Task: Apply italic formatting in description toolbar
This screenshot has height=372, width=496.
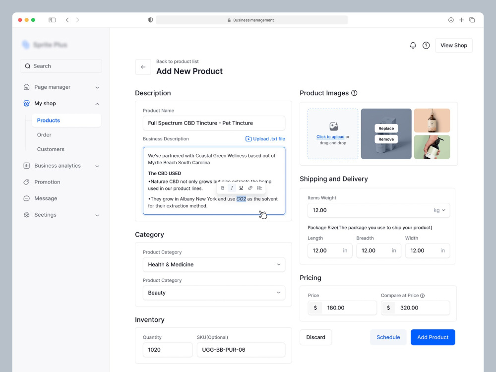Action: (x=232, y=188)
